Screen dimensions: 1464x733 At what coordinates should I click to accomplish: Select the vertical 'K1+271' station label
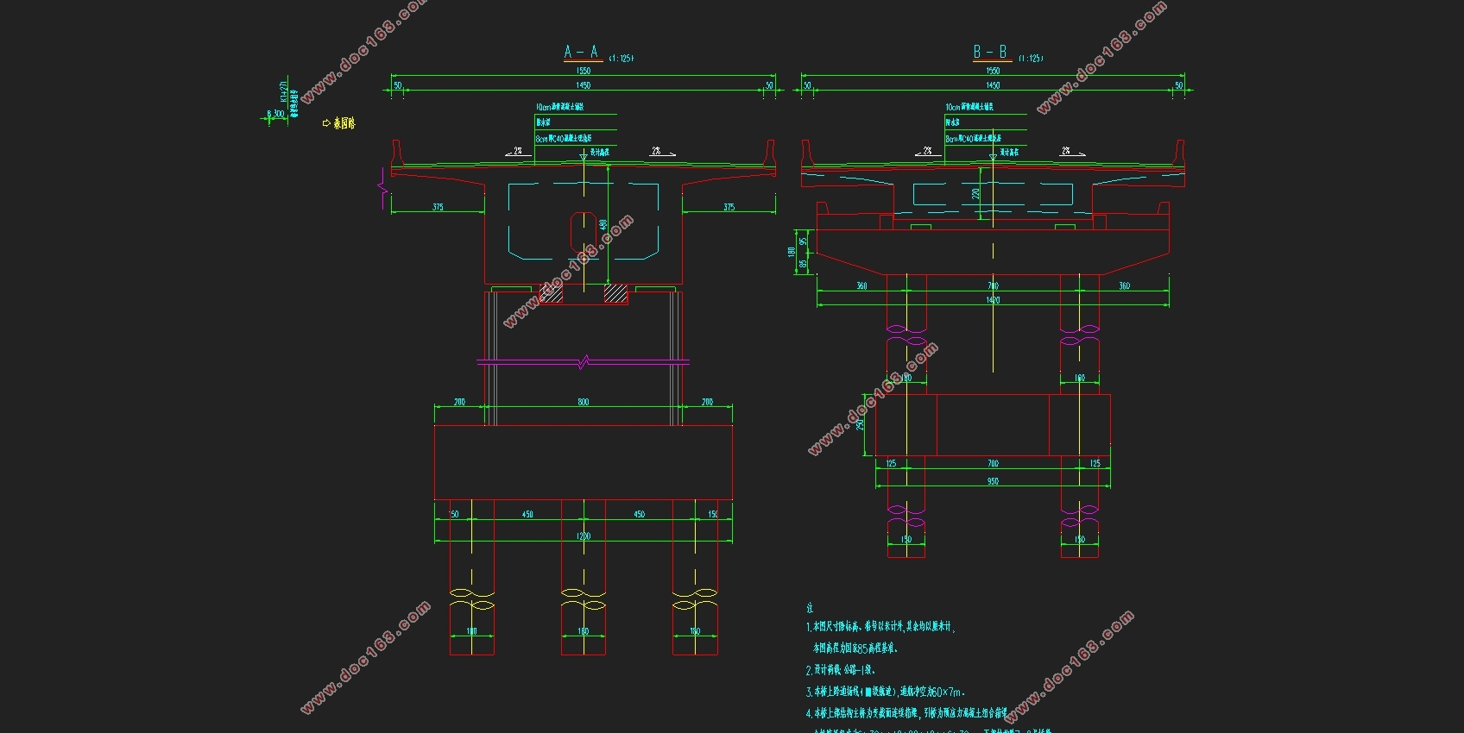pos(283,92)
